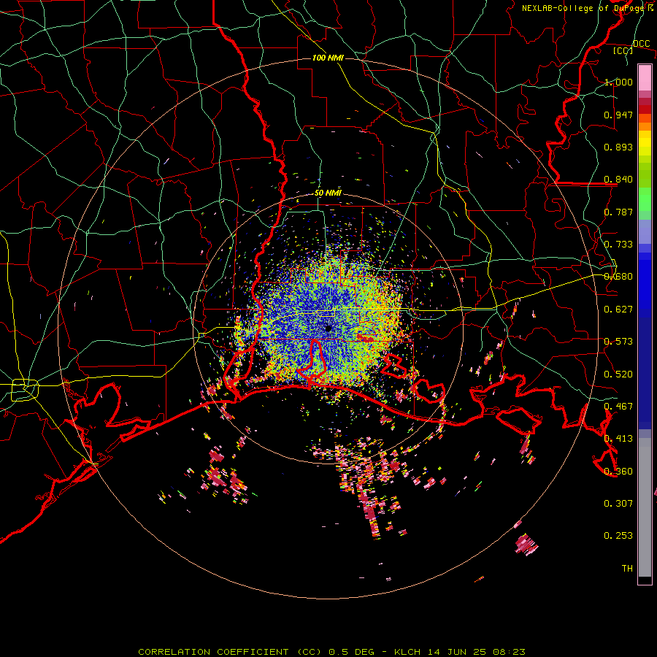This screenshot has width=657, height=657.
Task: Click the 0.573 scale value
Action: (x=618, y=342)
